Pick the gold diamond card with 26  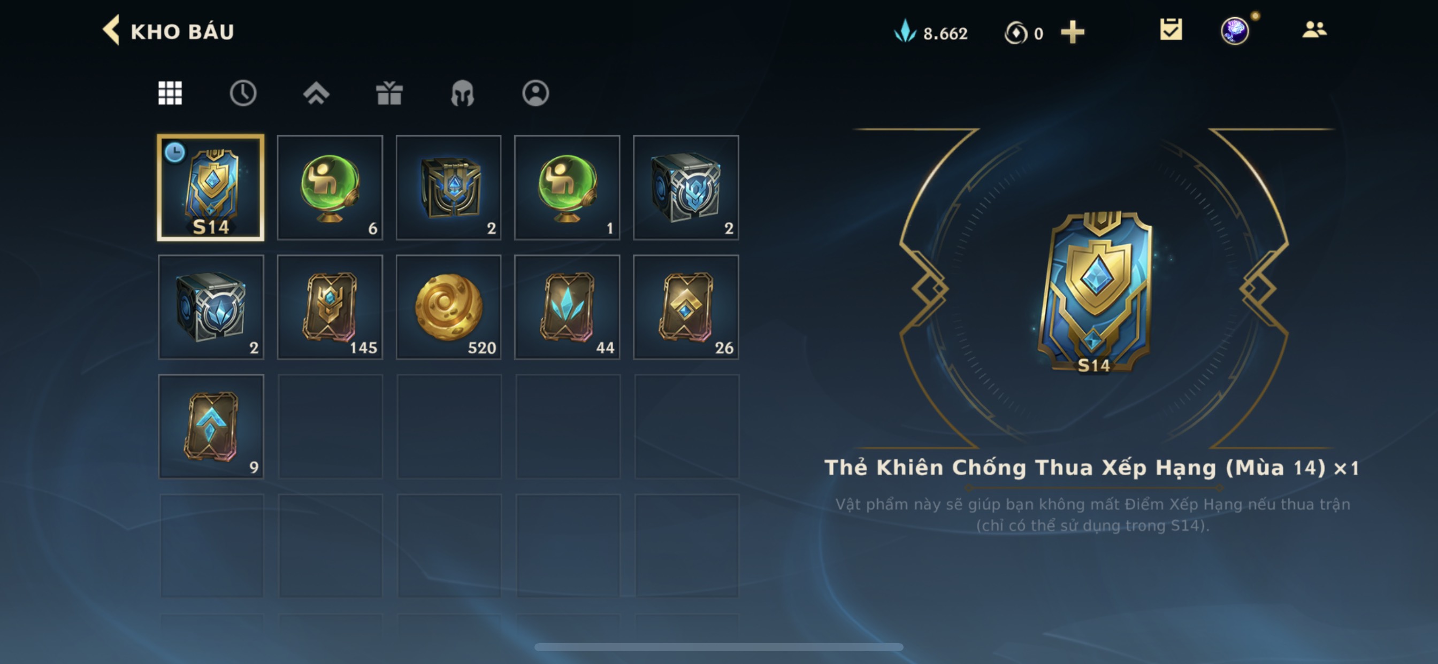686,307
